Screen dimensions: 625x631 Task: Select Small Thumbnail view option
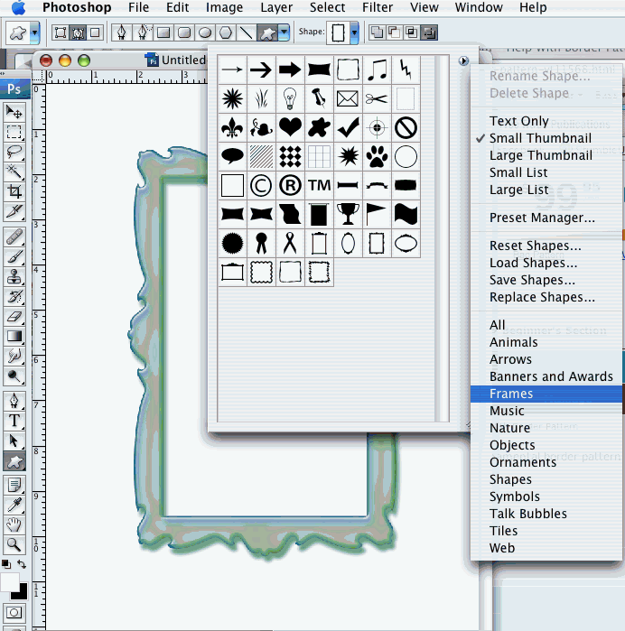tap(540, 138)
